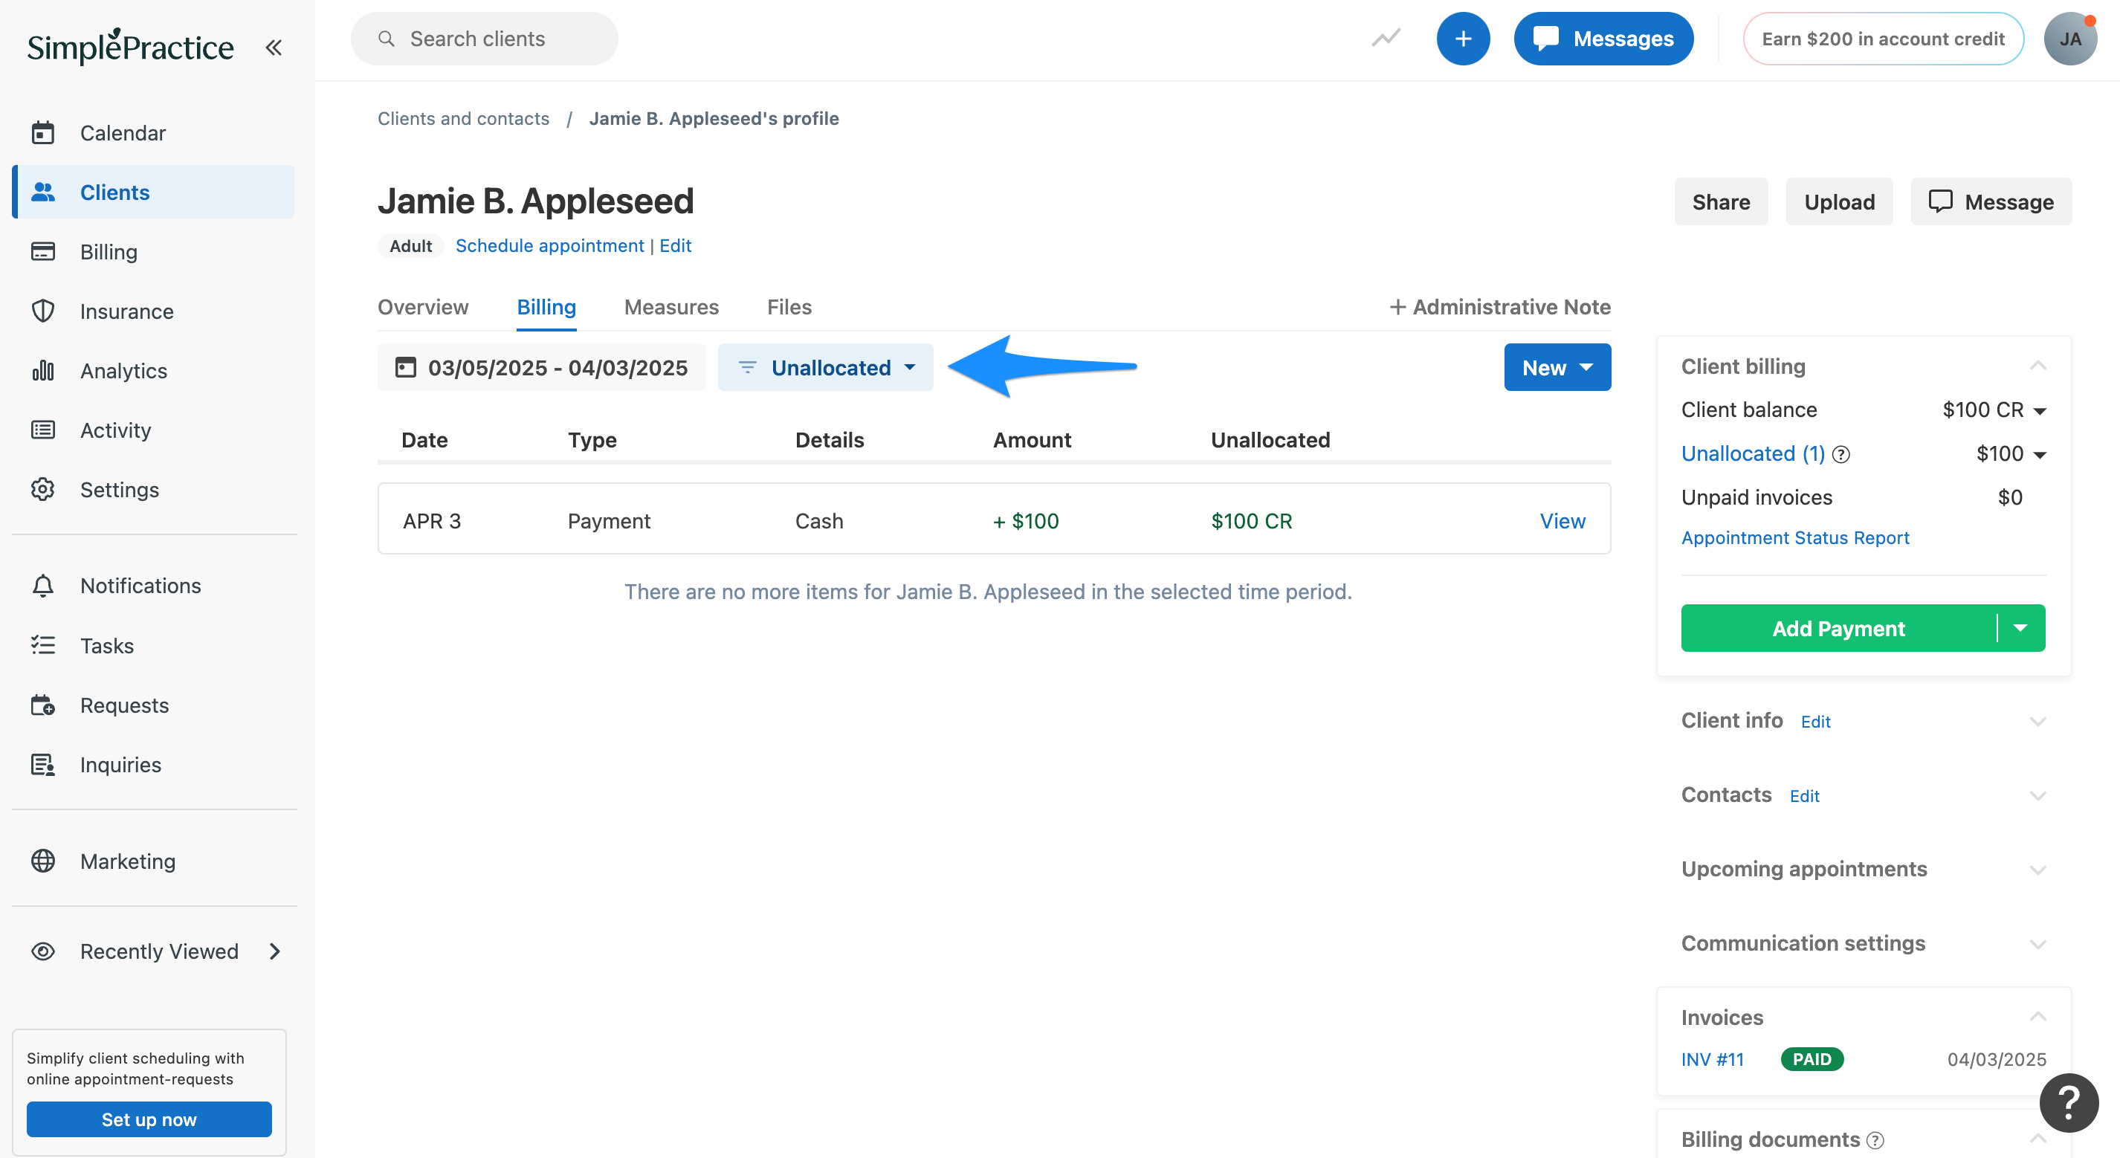Click the Messages button in the top bar
The image size is (2120, 1158).
point(1603,39)
